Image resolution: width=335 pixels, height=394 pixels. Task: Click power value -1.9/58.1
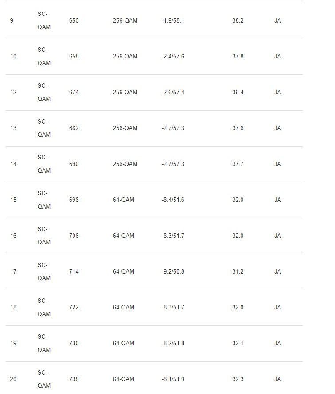click(173, 21)
